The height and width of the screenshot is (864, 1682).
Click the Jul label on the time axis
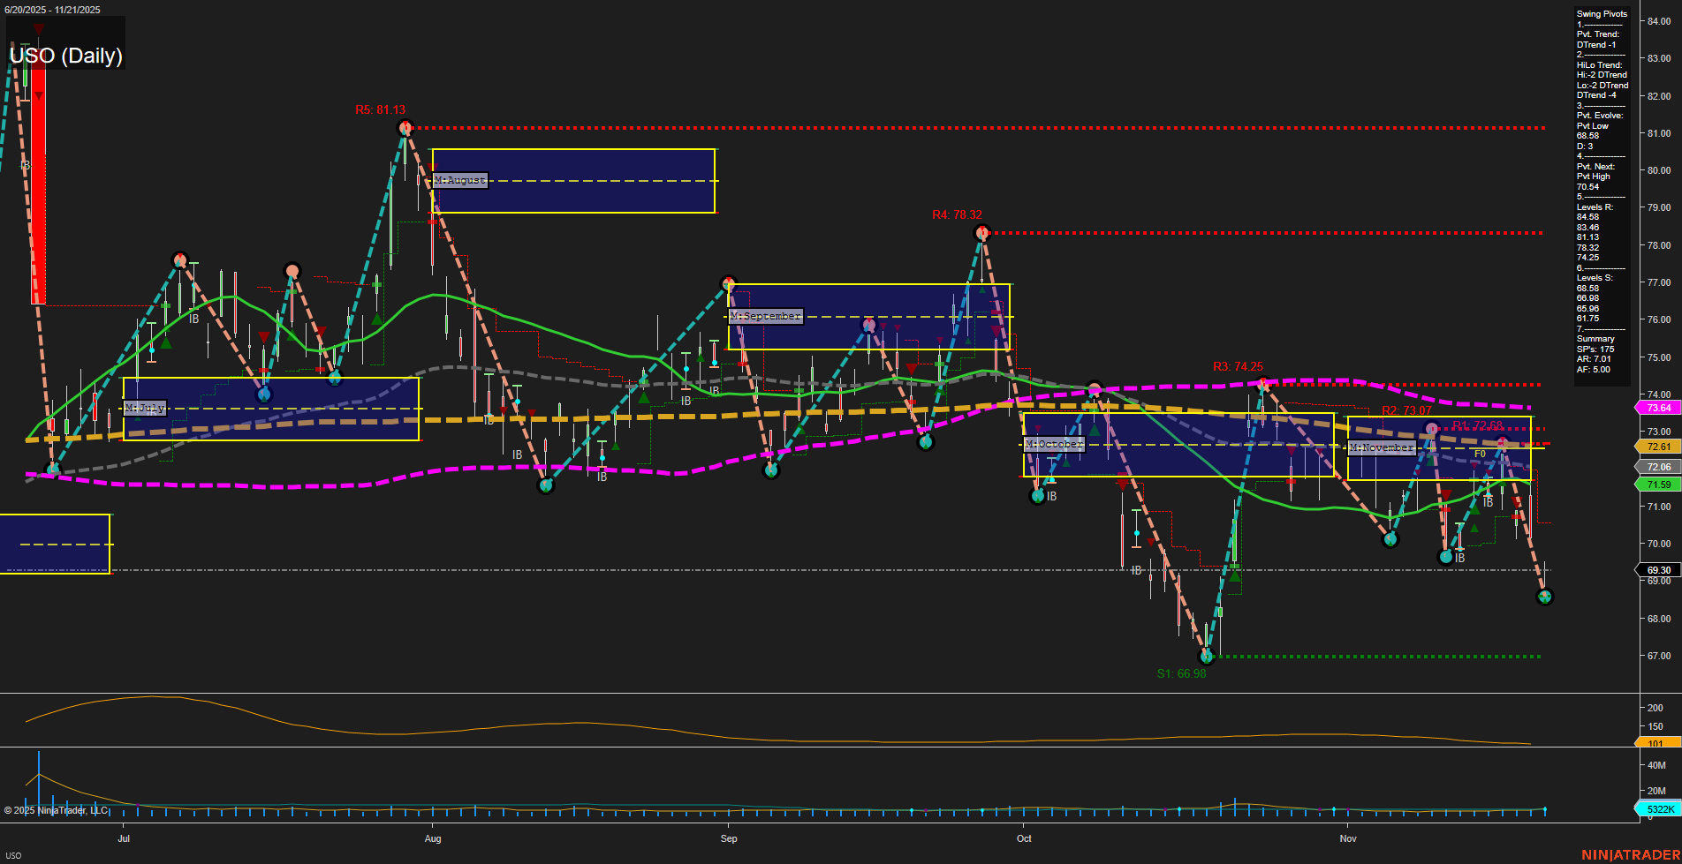pyautogui.click(x=125, y=838)
